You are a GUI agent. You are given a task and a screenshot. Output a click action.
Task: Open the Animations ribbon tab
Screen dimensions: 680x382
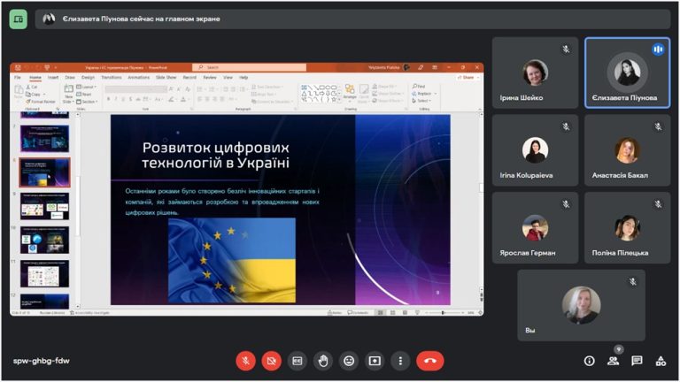click(x=139, y=78)
